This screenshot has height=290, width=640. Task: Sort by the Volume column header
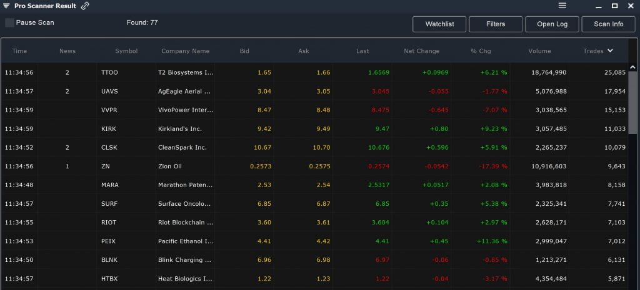tap(539, 51)
